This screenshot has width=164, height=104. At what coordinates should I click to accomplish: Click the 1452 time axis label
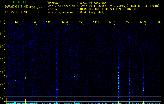click(x=33, y=22)
